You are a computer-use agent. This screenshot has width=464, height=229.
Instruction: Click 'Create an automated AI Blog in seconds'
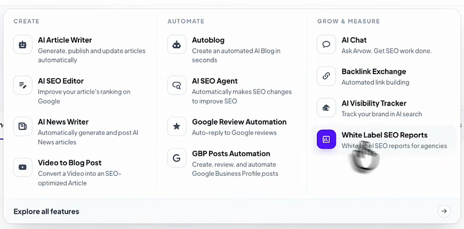click(x=236, y=56)
